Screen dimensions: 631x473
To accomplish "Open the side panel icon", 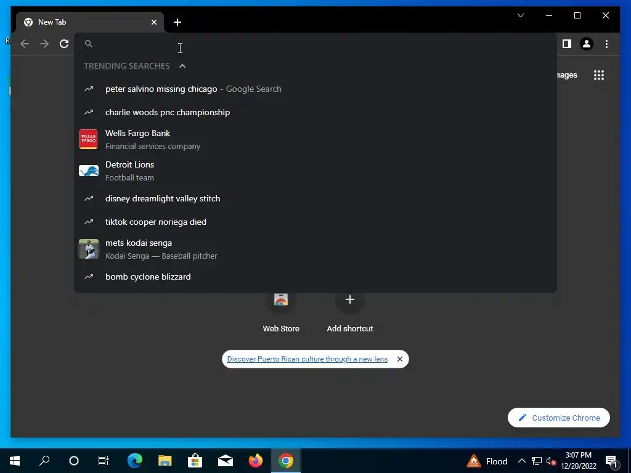I will [x=567, y=44].
